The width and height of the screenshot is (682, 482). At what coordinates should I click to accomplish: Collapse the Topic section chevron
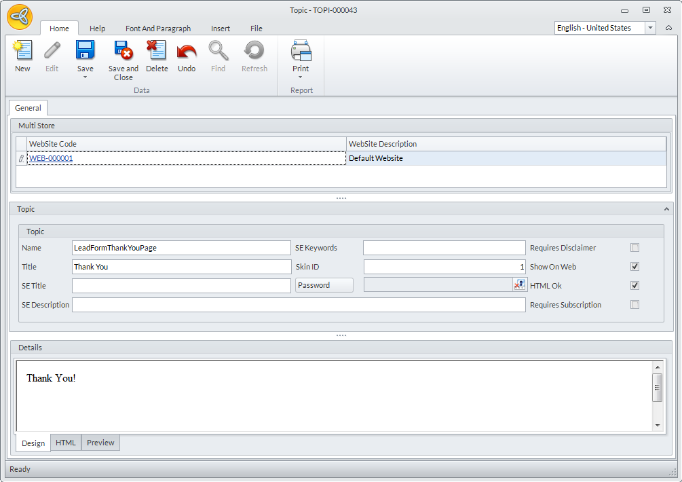(666, 209)
